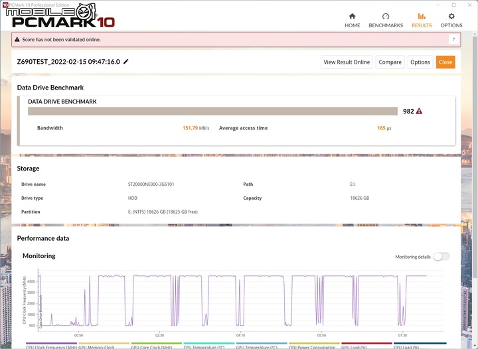
Task: Click the pencil icon to rename result
Action: click(x=126, y=62)
